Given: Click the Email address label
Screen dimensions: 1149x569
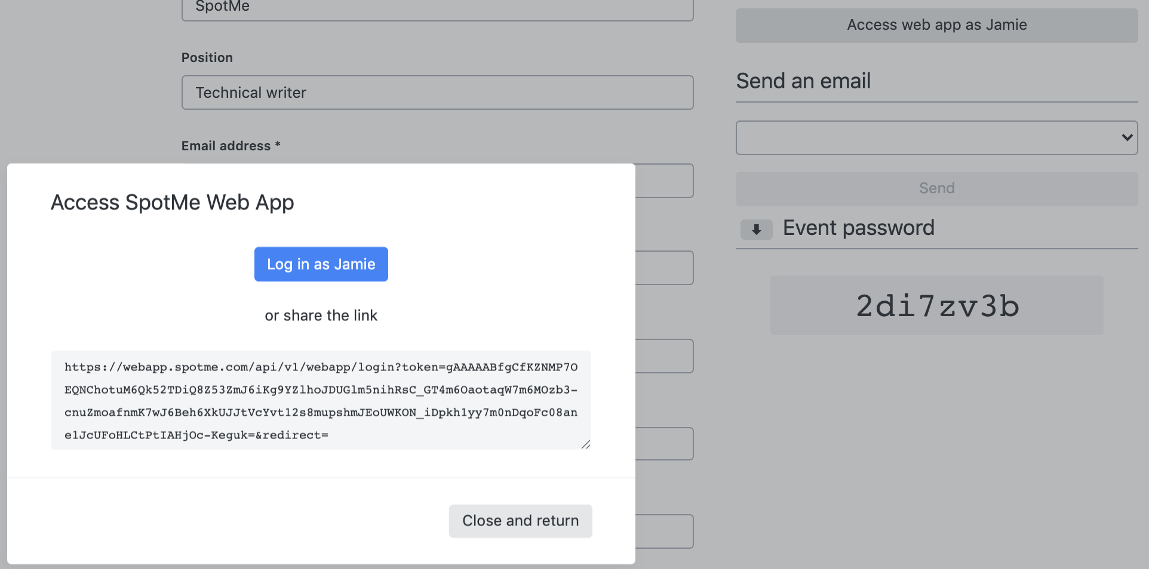Looking at the screenshot, I should pyautogui.click(x=231, y=146).
